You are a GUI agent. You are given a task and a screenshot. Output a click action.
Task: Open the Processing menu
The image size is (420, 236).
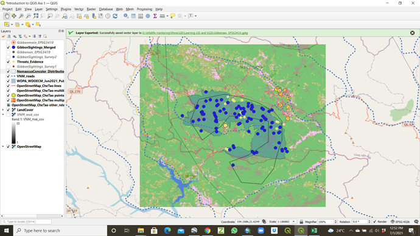(144, 9)
